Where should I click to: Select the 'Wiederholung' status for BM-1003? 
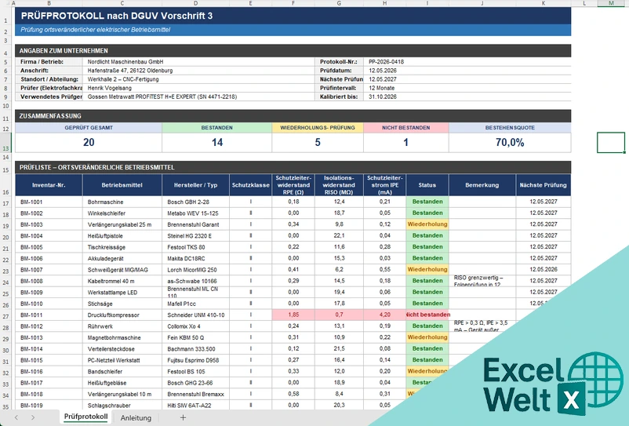[427, 224]
